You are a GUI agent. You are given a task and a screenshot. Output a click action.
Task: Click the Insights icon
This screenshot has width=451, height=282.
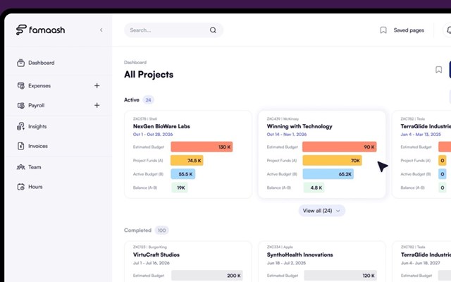(20, 126)
